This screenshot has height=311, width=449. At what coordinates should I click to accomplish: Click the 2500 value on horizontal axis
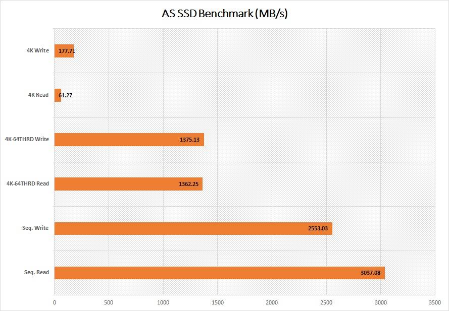pyautogui.click(x=326, y=303)
